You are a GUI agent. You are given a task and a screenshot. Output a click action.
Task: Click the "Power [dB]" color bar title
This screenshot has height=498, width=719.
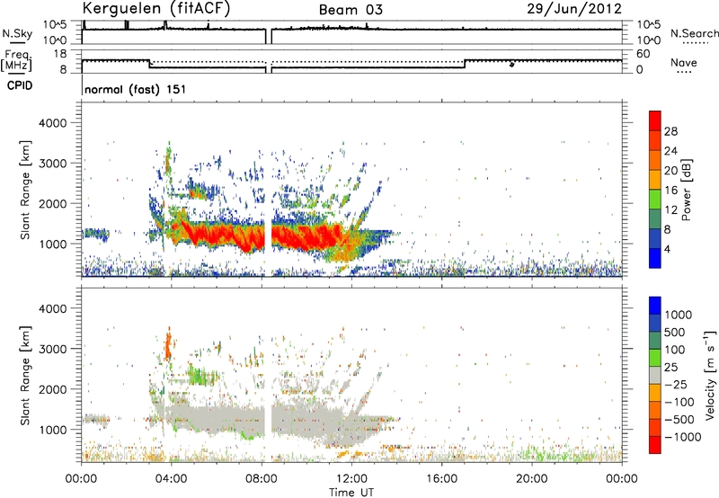click(687, 190)
